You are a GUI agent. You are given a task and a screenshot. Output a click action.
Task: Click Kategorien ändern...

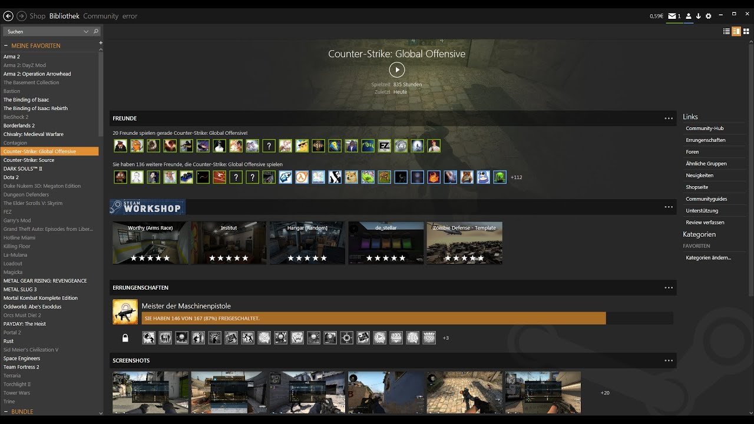708,258
